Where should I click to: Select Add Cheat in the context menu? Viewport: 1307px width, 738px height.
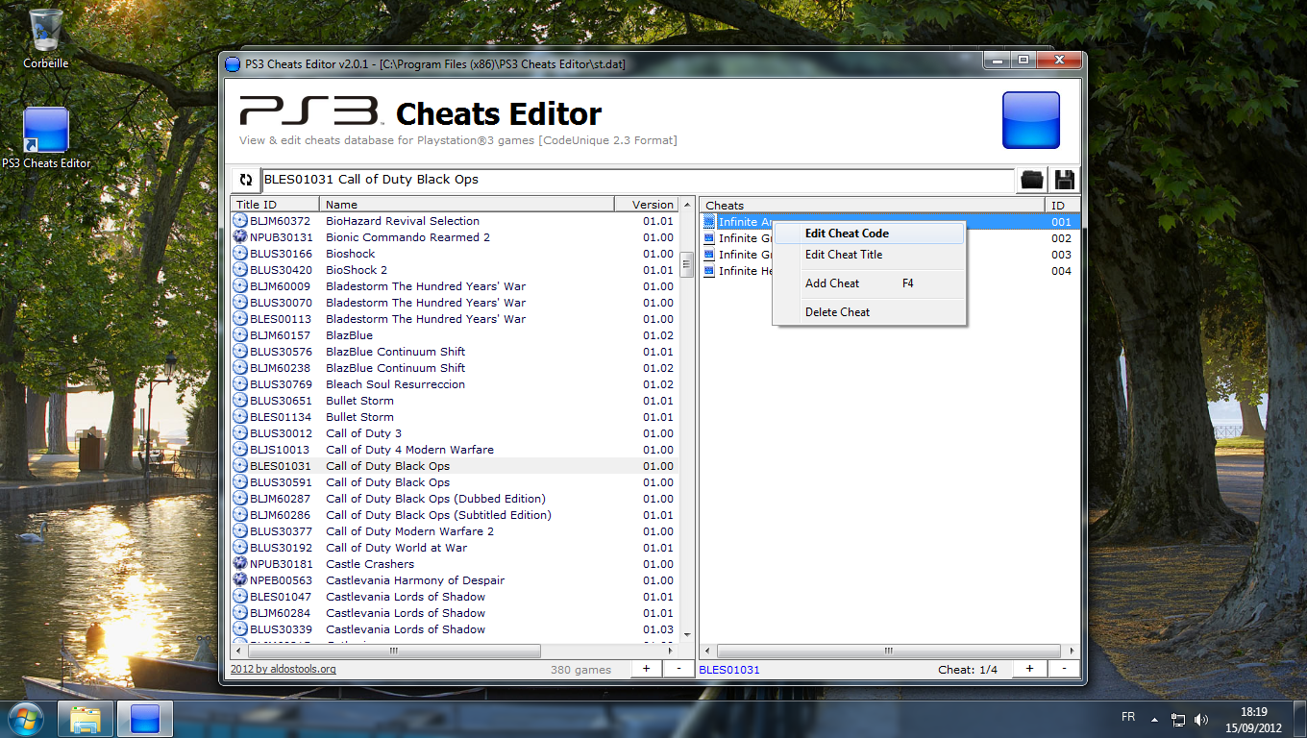869,283
